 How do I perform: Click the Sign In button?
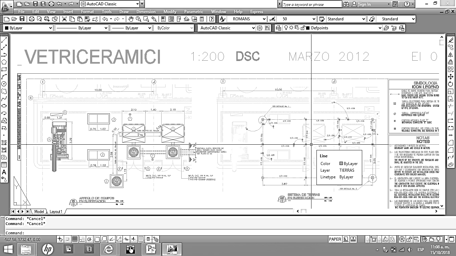click(x=364, y=4)
